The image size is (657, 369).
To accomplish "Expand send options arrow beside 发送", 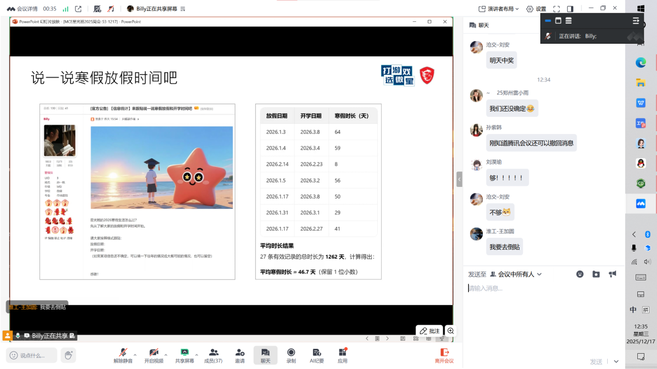I will pyautogui.click(x=616, y=361).
